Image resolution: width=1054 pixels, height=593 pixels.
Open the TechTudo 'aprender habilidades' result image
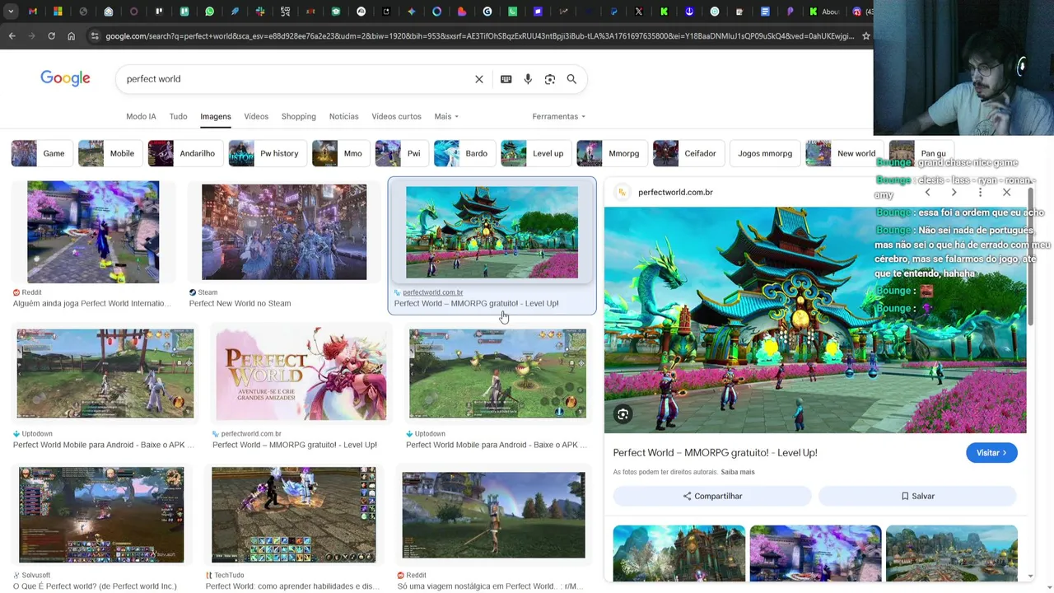tap(294, 515)
